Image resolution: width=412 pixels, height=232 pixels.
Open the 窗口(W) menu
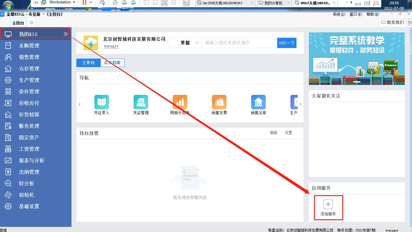tap(356, 14)
